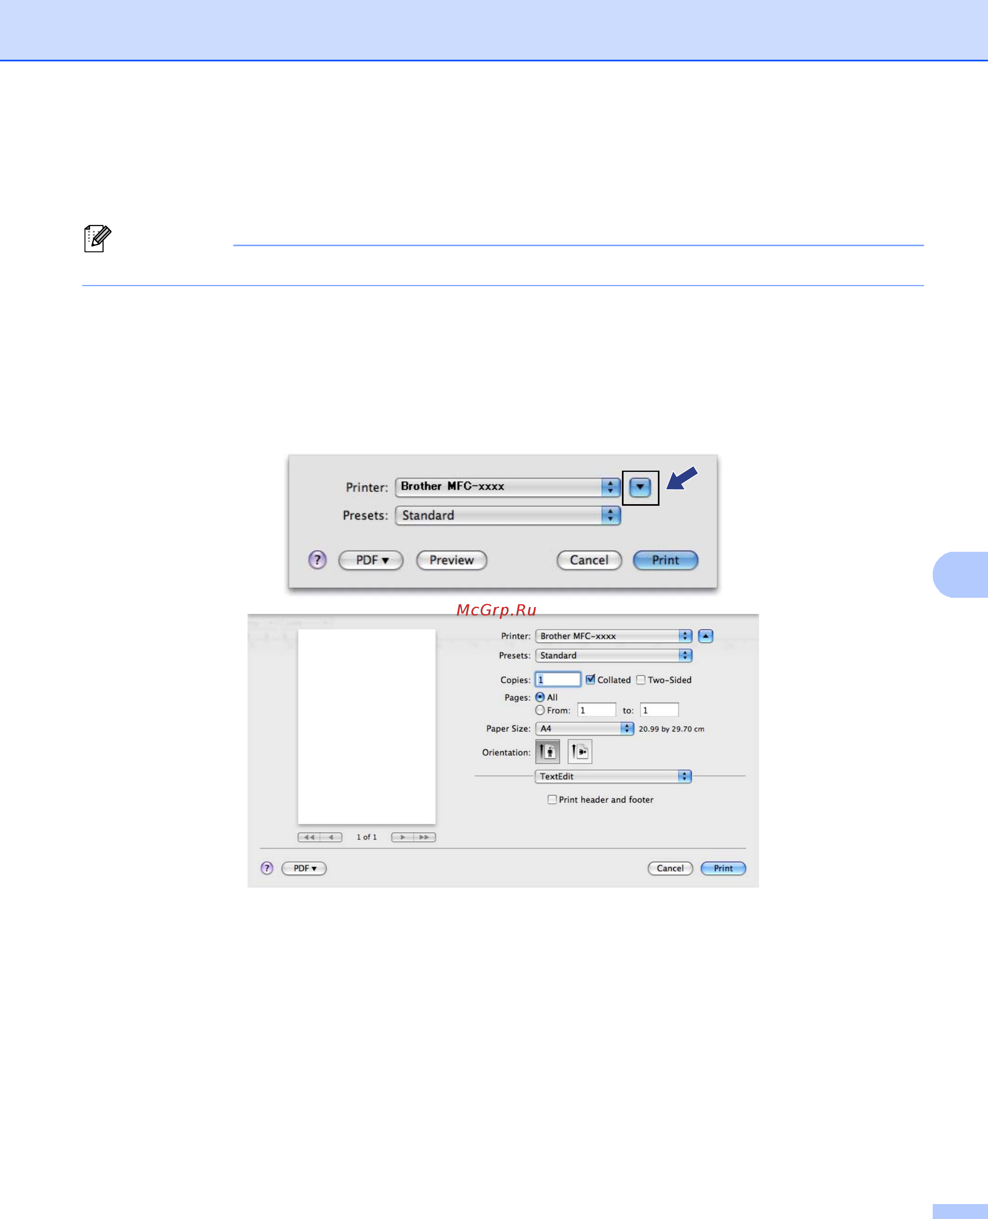Open the TextEdit options dropdown
Image resolution: width=988 pixels, height=1219 pixels.
[613, 776]
